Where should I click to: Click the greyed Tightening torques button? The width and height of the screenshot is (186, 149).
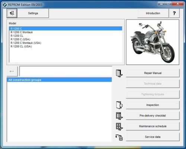[x=153, y=94]
